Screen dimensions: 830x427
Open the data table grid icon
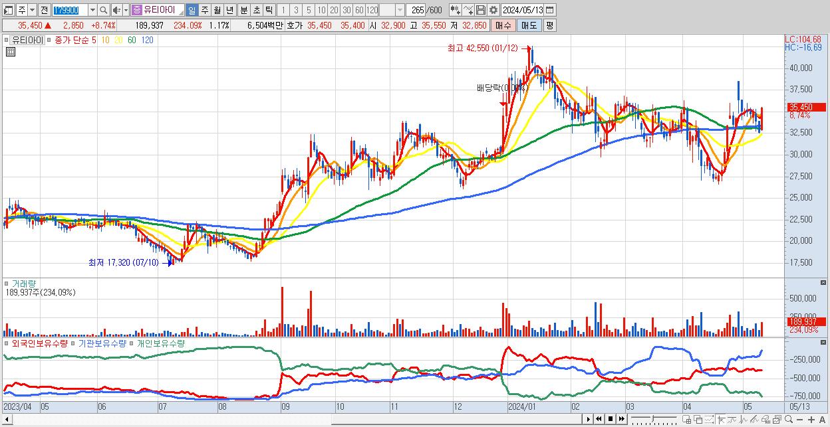(10, 52)
